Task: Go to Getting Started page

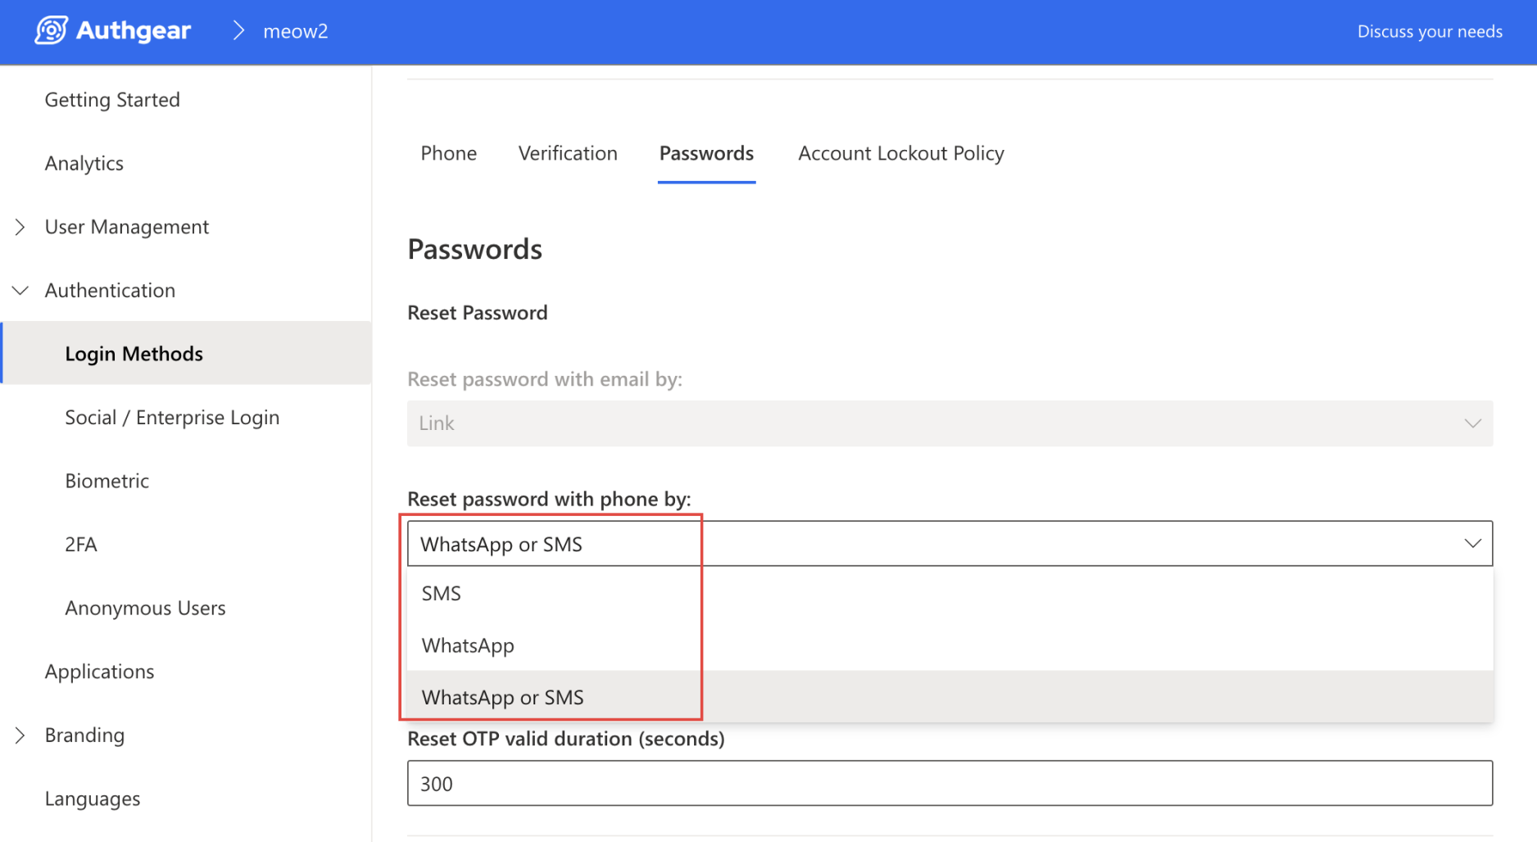Action: click(112, 100)
